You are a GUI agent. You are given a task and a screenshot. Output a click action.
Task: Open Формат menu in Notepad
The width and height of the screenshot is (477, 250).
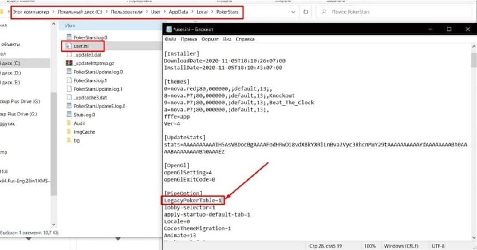210,39
